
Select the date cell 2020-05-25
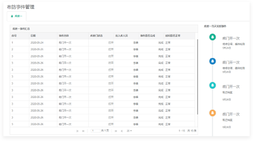tap(37, 49)
